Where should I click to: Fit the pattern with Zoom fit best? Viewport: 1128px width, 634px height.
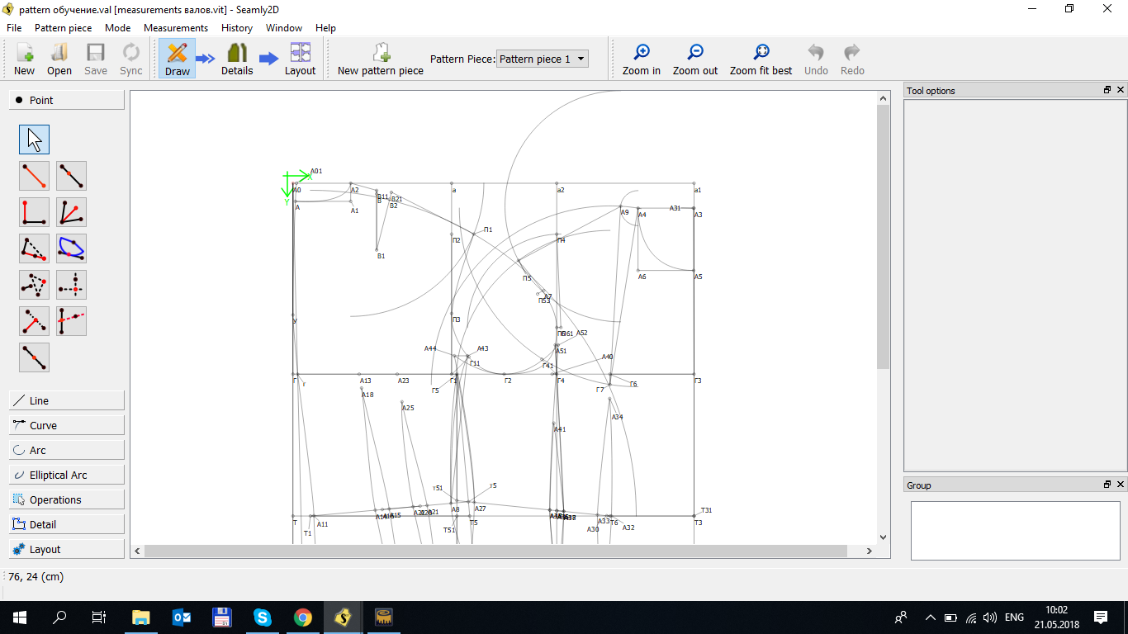coord(761,59)
